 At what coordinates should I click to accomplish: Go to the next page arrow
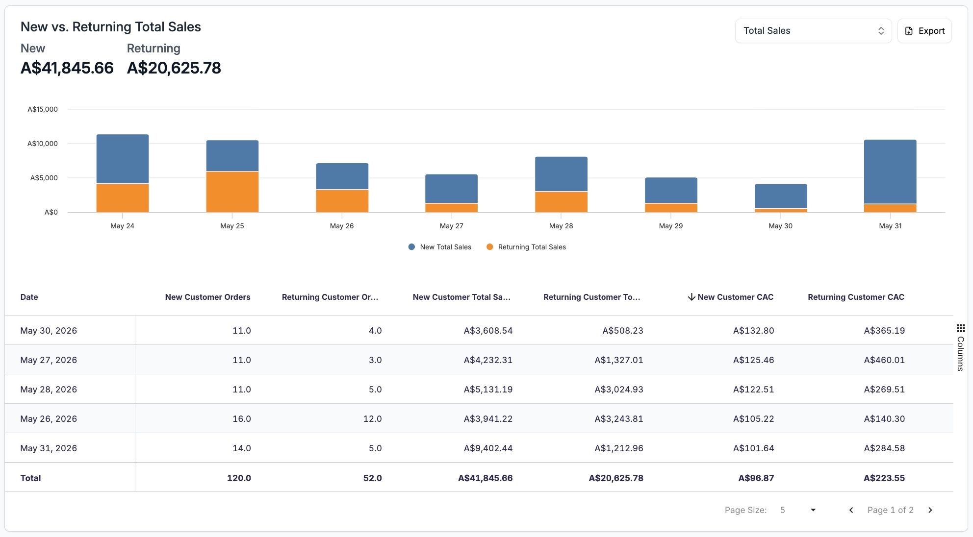point(930,510)
